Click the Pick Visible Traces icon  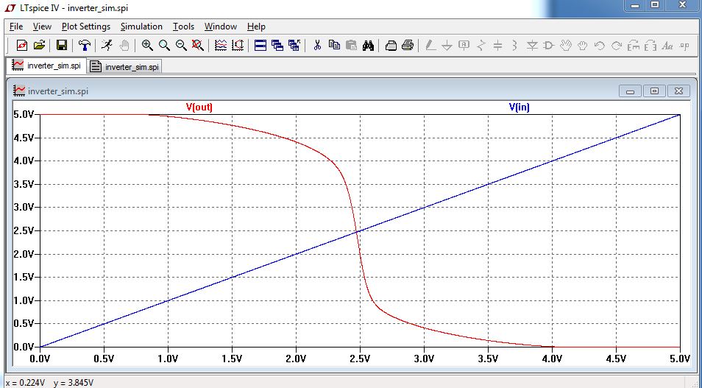pos(221,45)
